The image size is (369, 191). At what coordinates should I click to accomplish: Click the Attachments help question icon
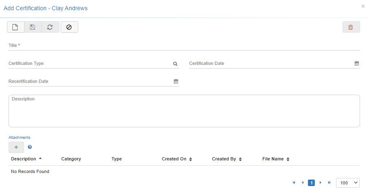30,147
